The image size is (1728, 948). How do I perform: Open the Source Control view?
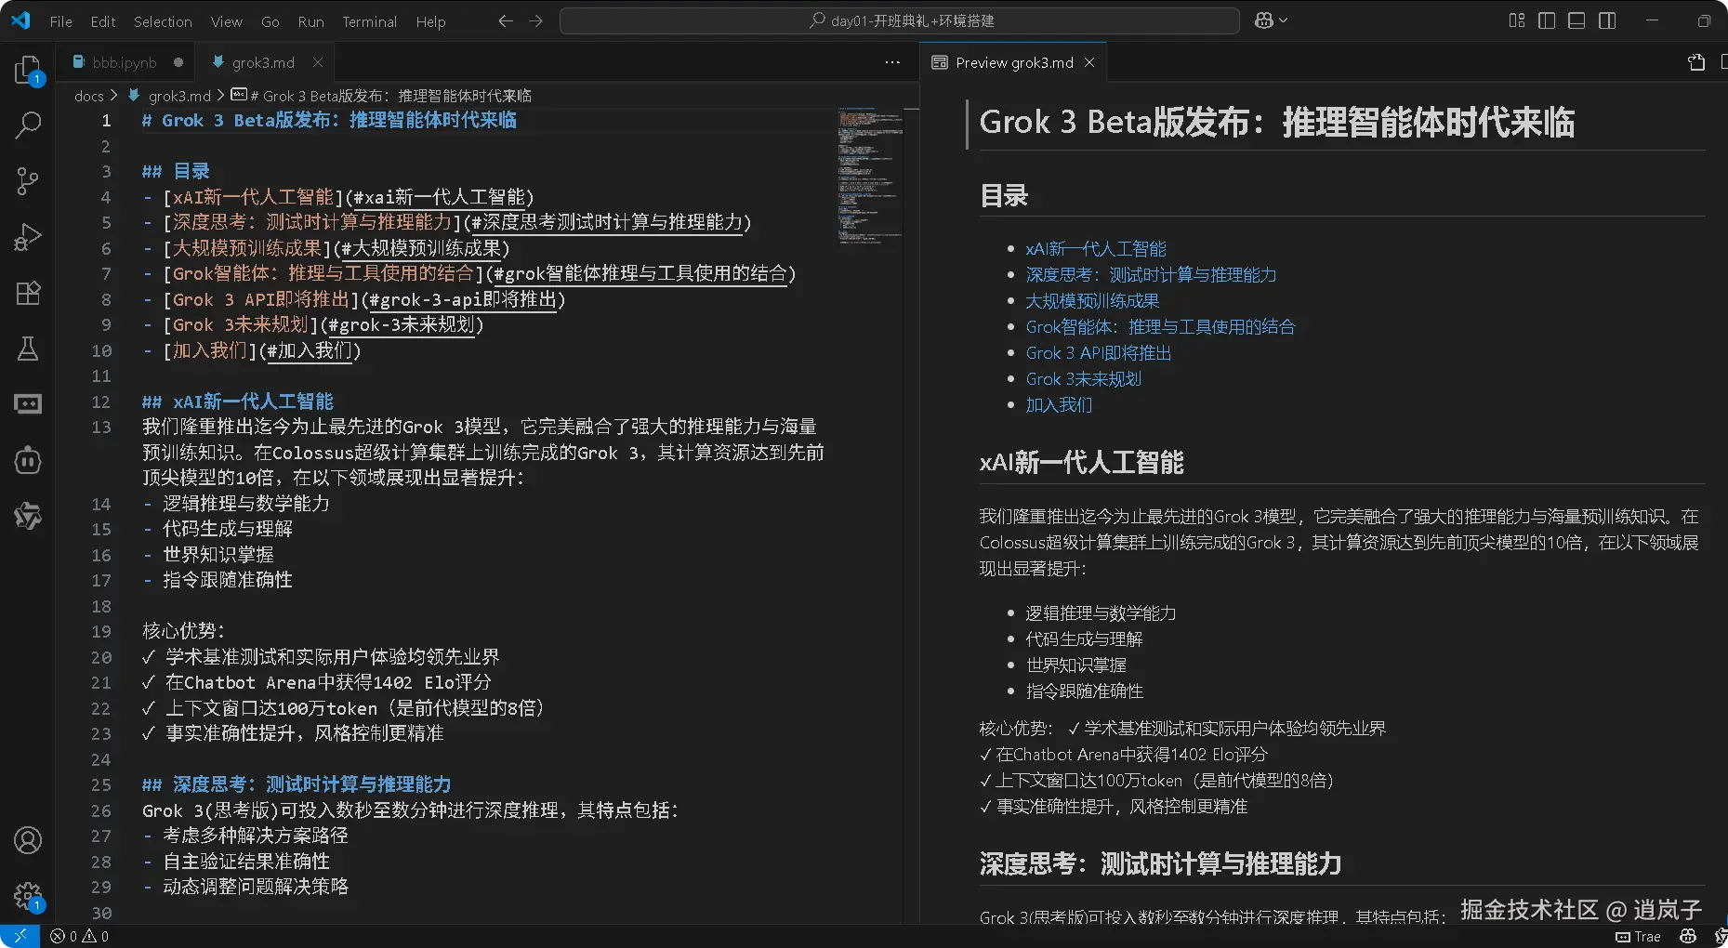[28, 181]
